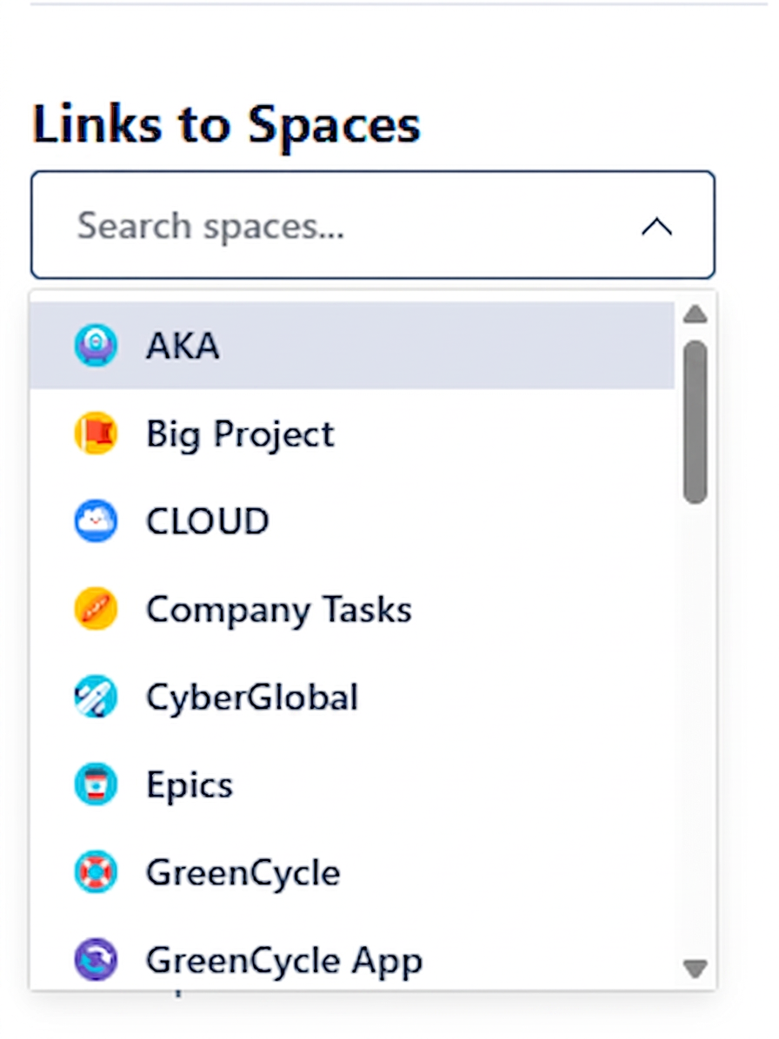779x1039 pixels.
Task: Pick Company Tasks from the list
Action: 352,608
